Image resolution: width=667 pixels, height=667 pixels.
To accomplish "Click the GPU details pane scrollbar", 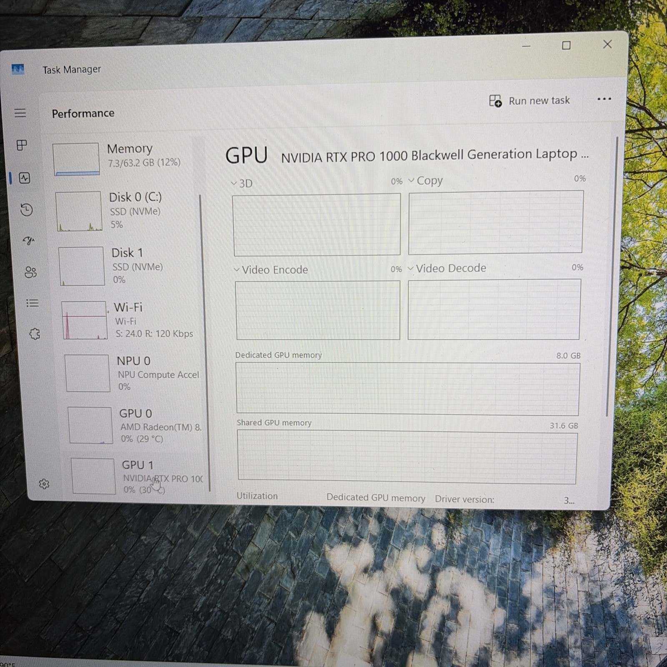I will coord(612,277).
